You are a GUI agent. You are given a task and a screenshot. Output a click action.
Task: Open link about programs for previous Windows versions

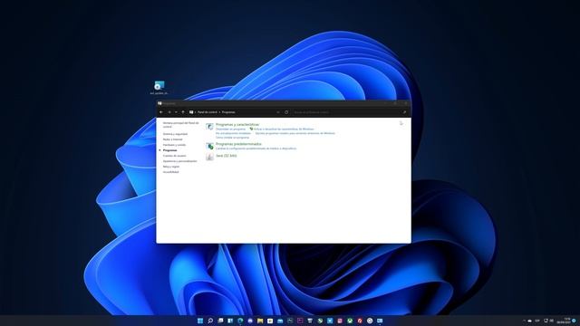tap(295, 133)
